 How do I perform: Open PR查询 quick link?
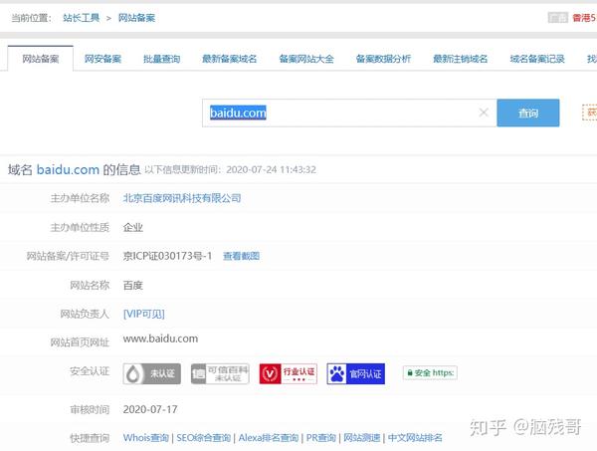coord(321,438)
